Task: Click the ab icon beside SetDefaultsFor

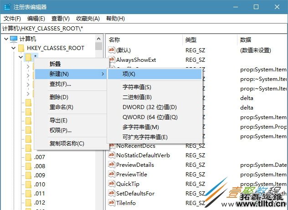Action: click(112, 193)
